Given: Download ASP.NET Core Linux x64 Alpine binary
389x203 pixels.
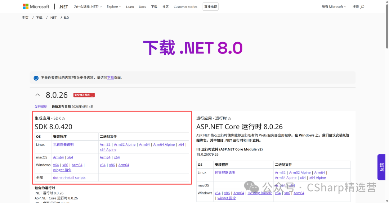Looking at the screenshot, I should (318, 178).
